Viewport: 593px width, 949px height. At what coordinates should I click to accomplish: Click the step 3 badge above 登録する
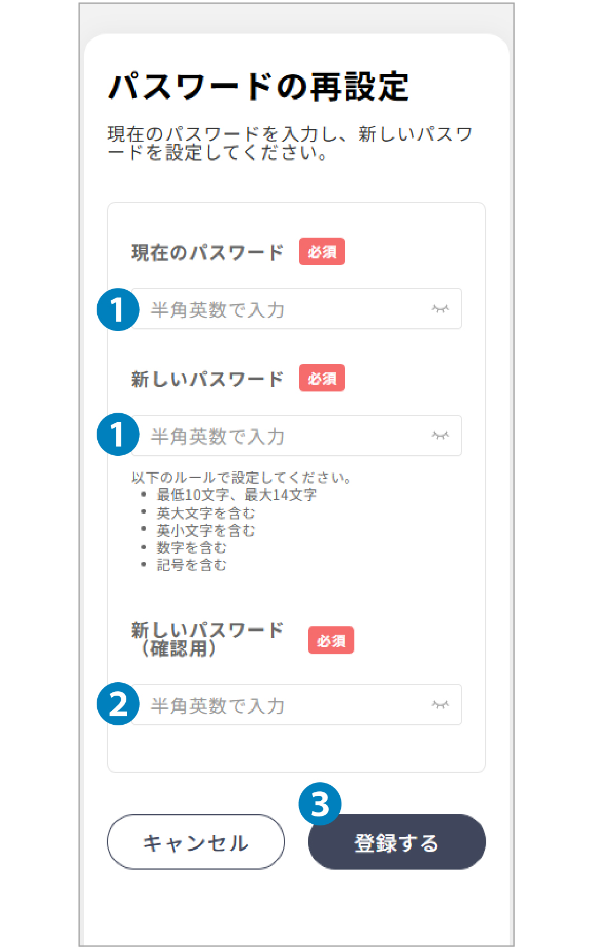click(x=320, y=804)
